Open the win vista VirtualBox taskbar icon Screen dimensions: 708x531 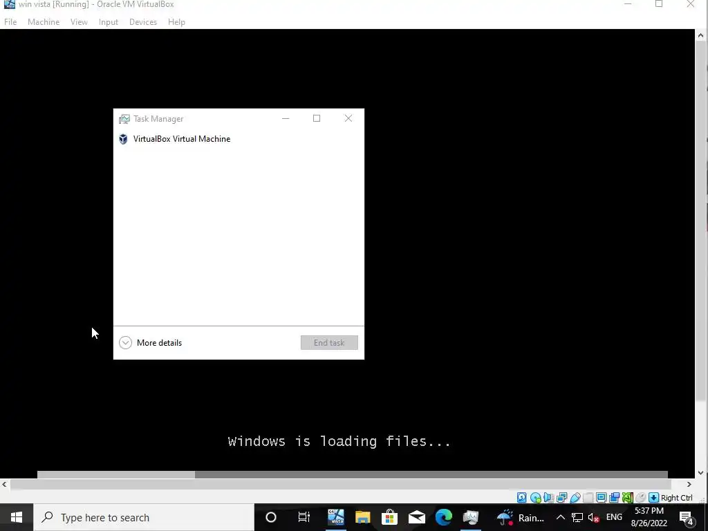tap(335, 517)
